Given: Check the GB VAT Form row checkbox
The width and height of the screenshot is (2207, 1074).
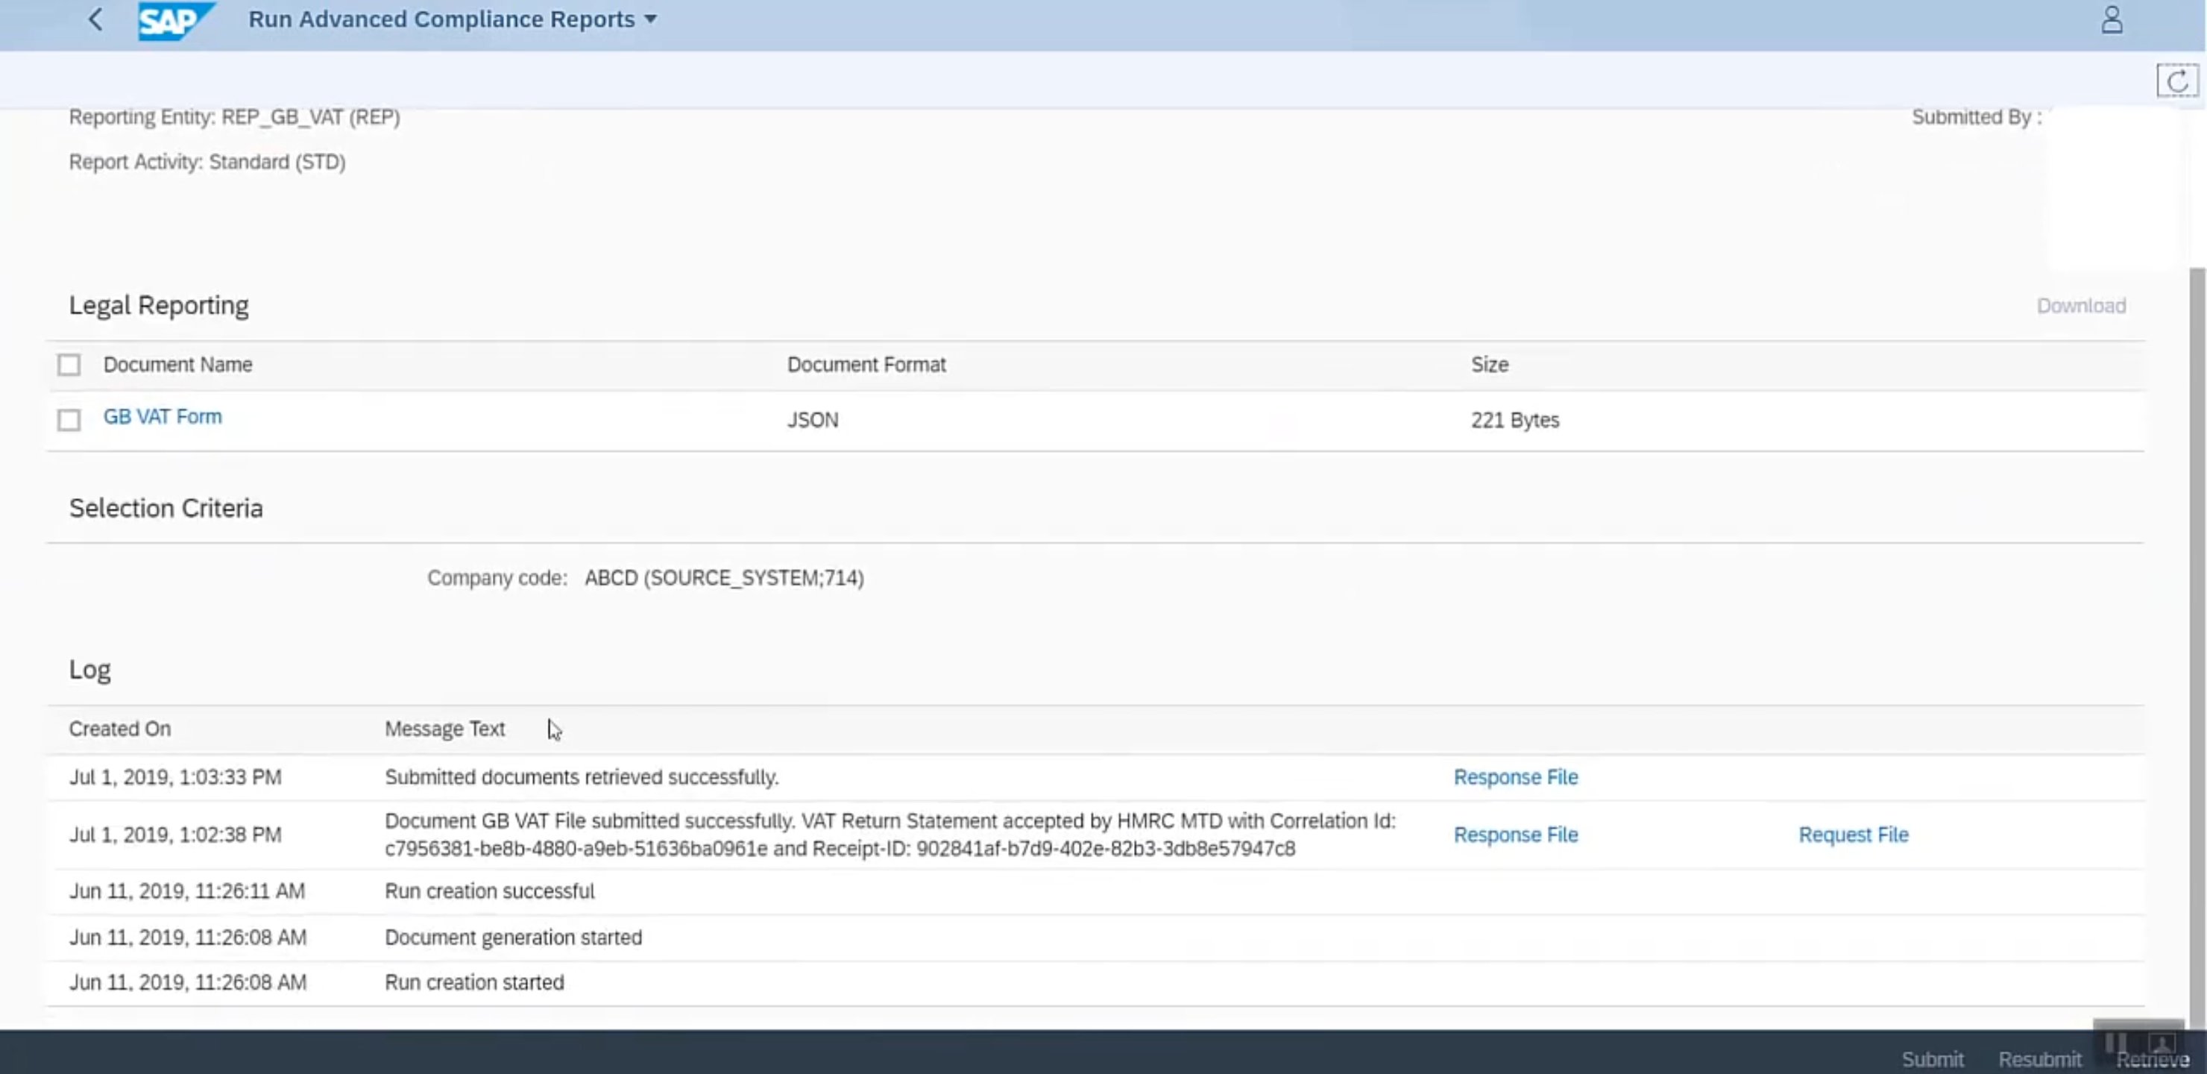Looking at the screenshot, I should (69, 420).
